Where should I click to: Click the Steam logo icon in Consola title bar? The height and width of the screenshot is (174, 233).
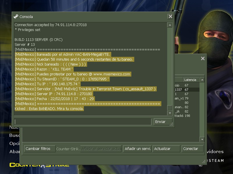tap(16, 17)
